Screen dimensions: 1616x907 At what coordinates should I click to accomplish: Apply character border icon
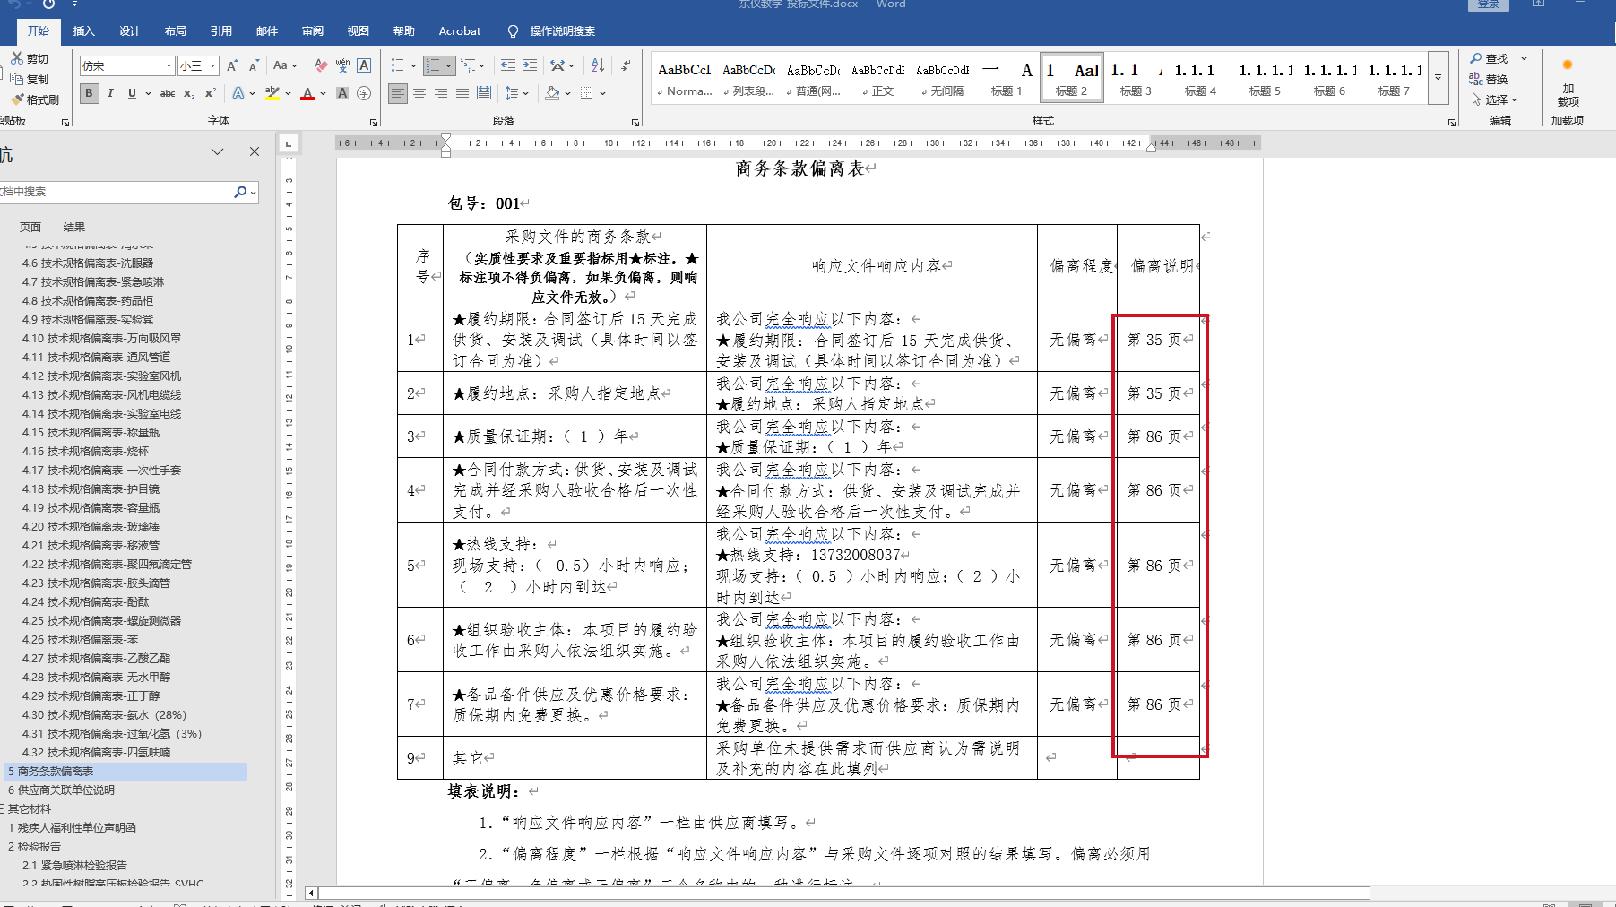tap(364, 65)
